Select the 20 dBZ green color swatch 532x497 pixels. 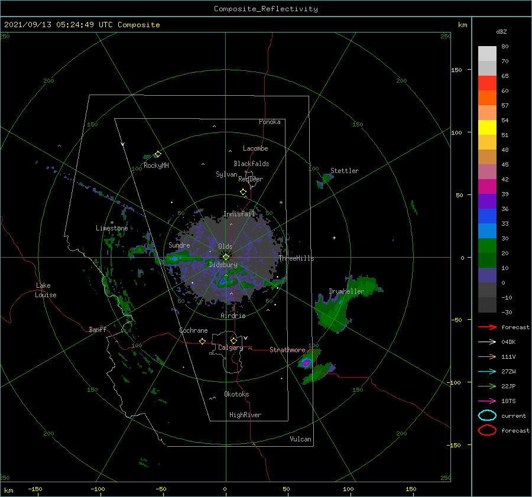point(487,245)
